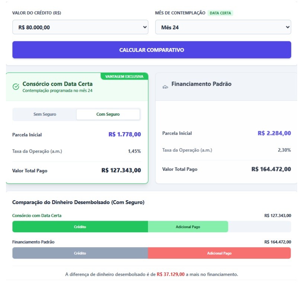
Task: Click the Contemplação programada no mês 24 text
Action: pos(57,90)
